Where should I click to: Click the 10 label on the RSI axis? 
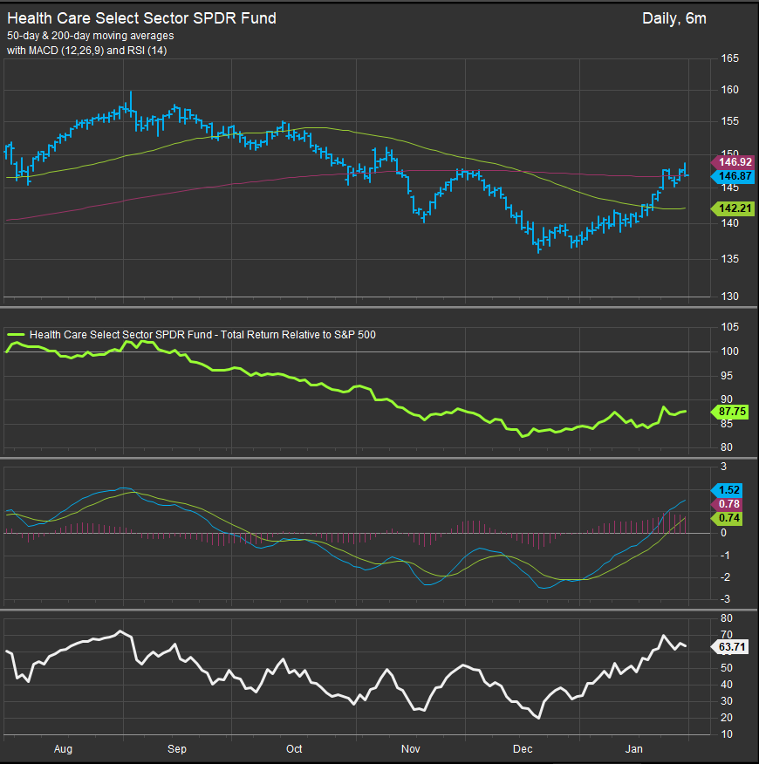727,734
